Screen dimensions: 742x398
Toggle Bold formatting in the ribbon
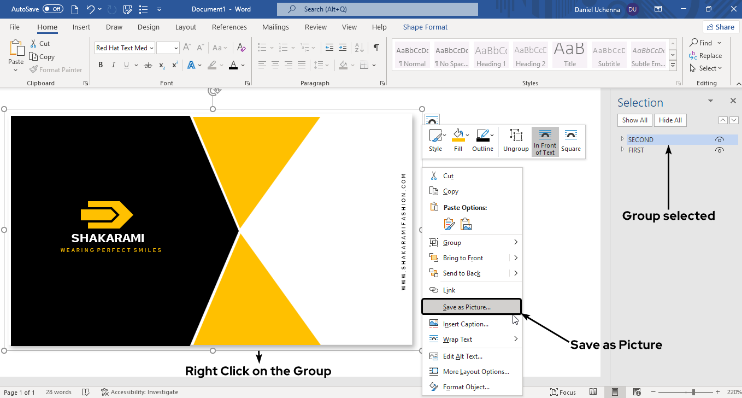101,65
